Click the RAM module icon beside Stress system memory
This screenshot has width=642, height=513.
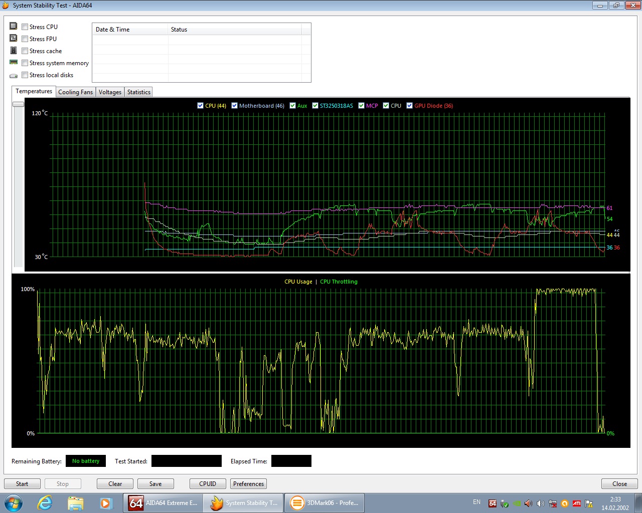pyautogui.click(x=14, y=62)
